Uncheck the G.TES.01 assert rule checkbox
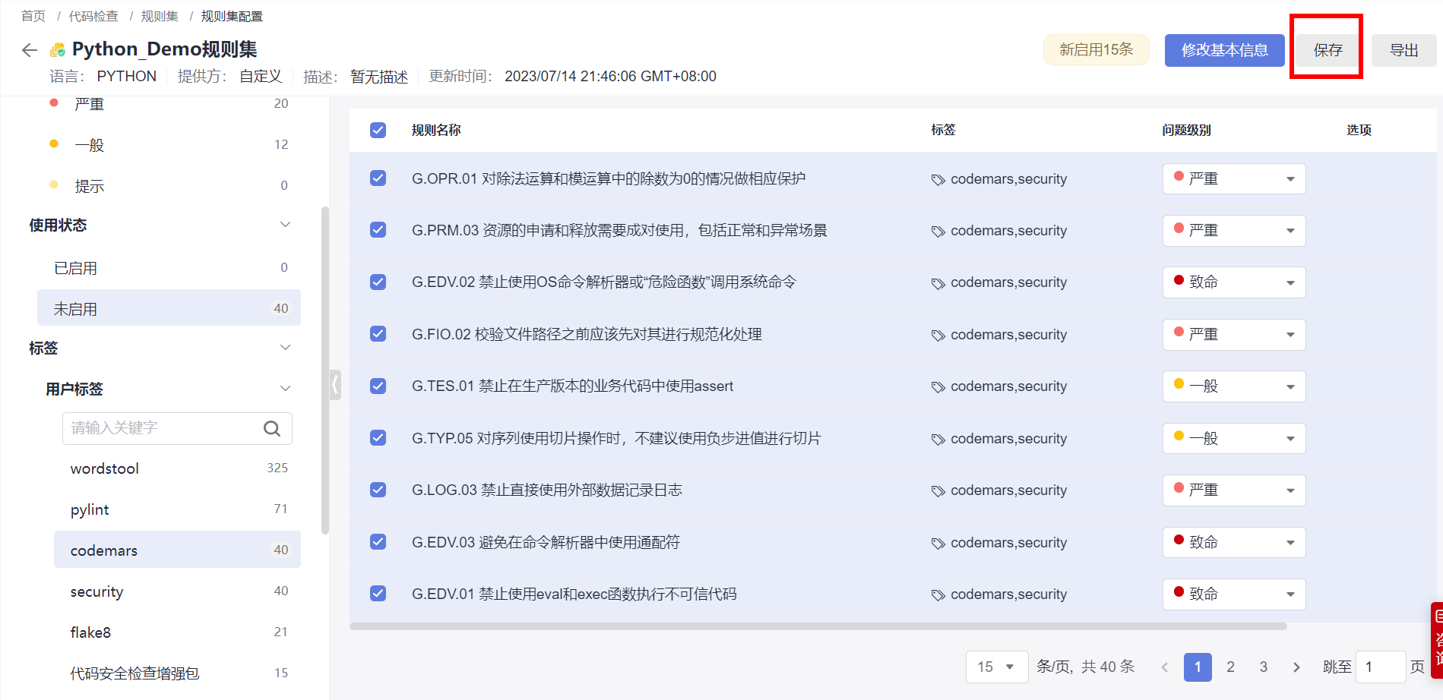Viewport: 1443px width, 700px height. [378, 386]
